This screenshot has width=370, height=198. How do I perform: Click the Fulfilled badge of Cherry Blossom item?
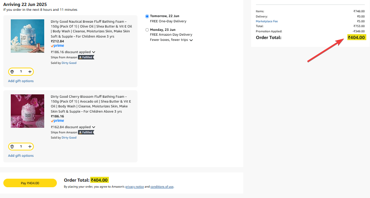pyautogui.click(x=86, y=132)
